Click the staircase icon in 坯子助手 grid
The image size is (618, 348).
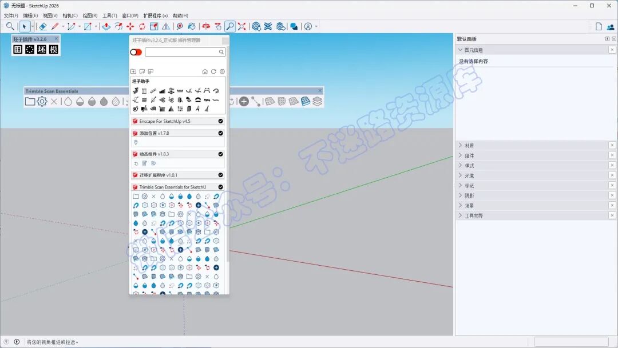click(x=162, y=91)
